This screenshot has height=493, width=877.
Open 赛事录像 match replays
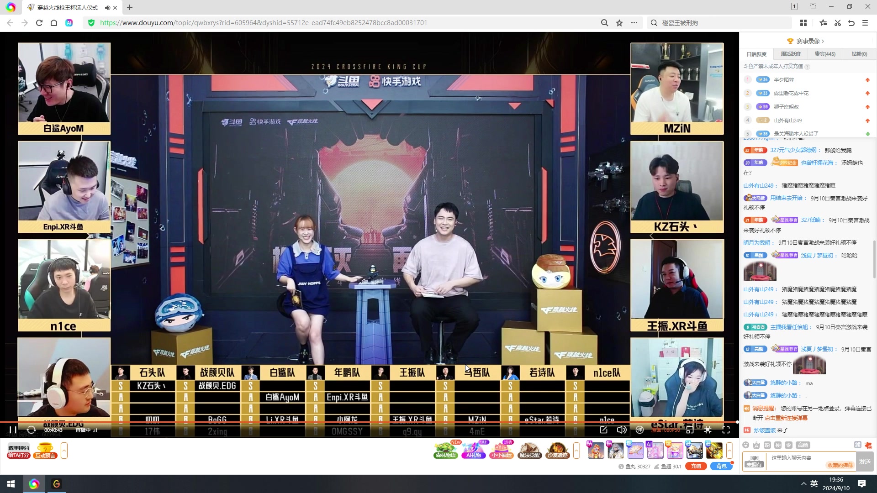coord(807,41)
